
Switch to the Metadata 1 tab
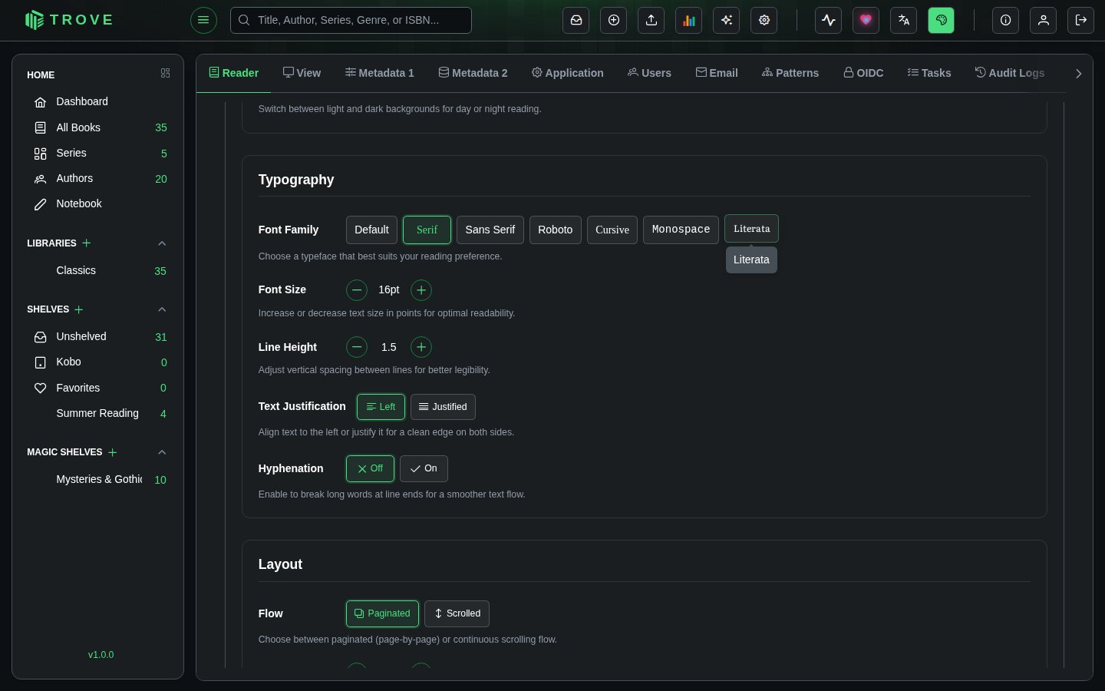379,73
